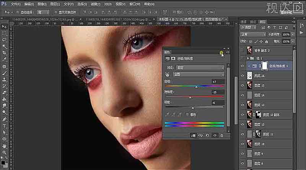
Task: Open the layer filter 类型 dropdown
Action: point(248,28)
